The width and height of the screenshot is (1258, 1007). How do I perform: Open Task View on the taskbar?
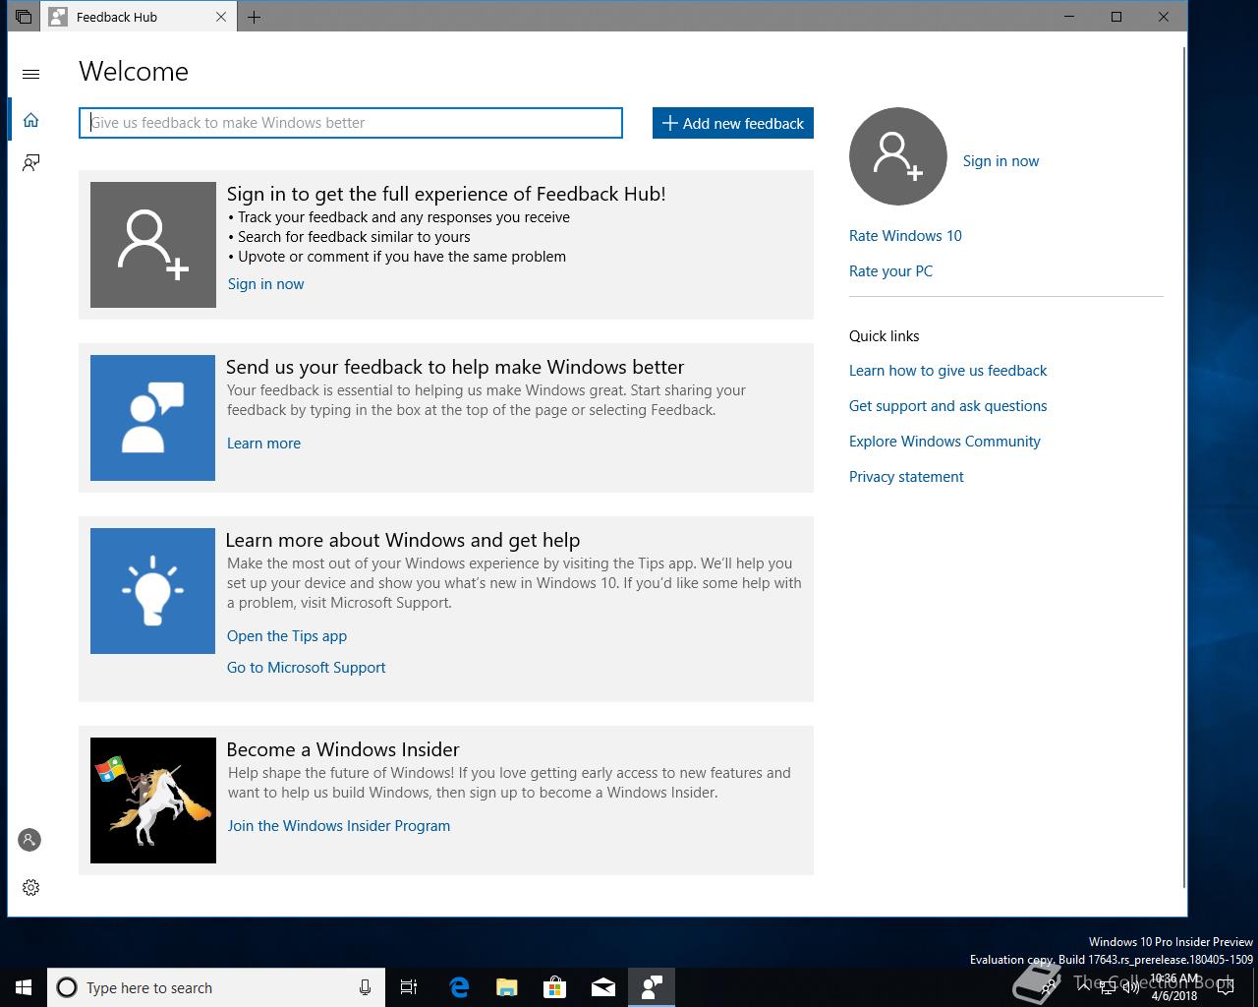coord(409,987)
